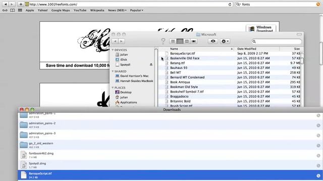Open the Finder Action gear menu
323x181 pixels.
click(x=225, y=41)
